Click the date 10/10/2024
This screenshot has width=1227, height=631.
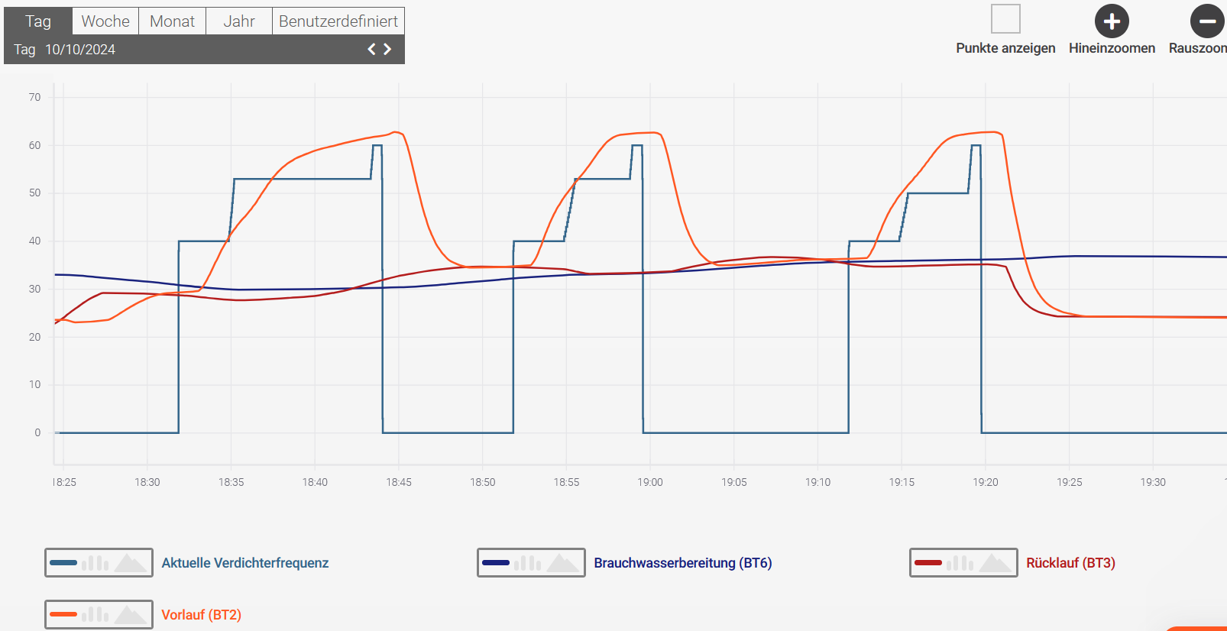80,50
